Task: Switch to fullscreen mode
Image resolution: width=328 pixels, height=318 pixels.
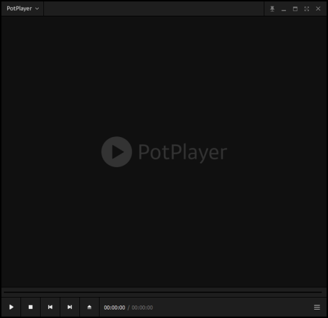Action: [306, 9]
